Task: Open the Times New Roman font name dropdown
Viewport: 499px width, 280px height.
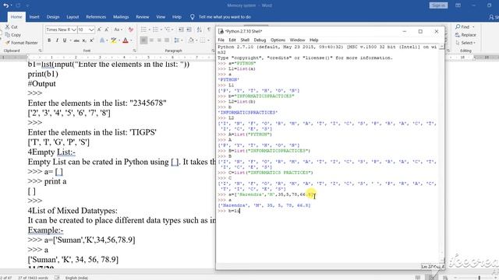Action: point(74,30)
